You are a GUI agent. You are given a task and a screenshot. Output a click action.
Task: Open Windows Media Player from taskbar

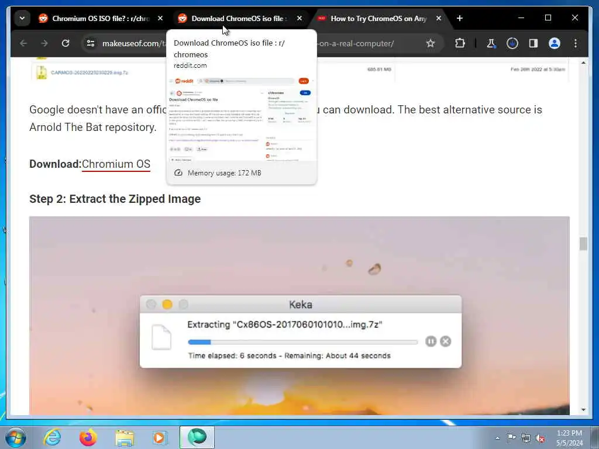pyautogui.click(x=160, y=437)
